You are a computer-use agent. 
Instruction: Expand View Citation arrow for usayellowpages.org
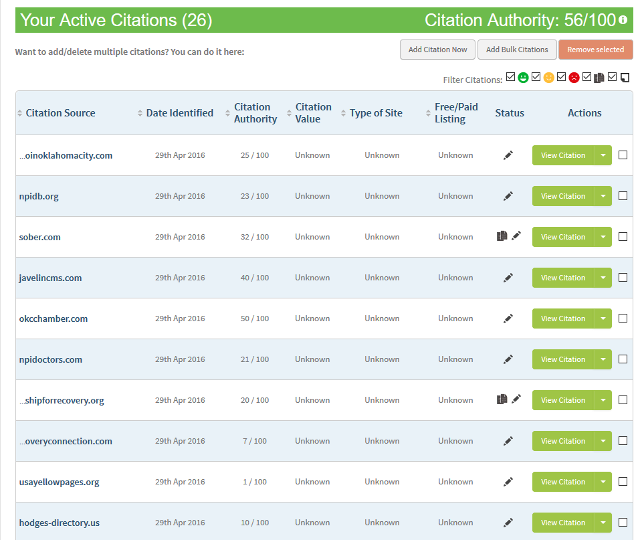pos(603,482)
